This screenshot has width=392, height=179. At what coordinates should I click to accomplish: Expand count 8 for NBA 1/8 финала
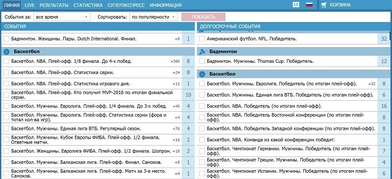click(188, 61)
